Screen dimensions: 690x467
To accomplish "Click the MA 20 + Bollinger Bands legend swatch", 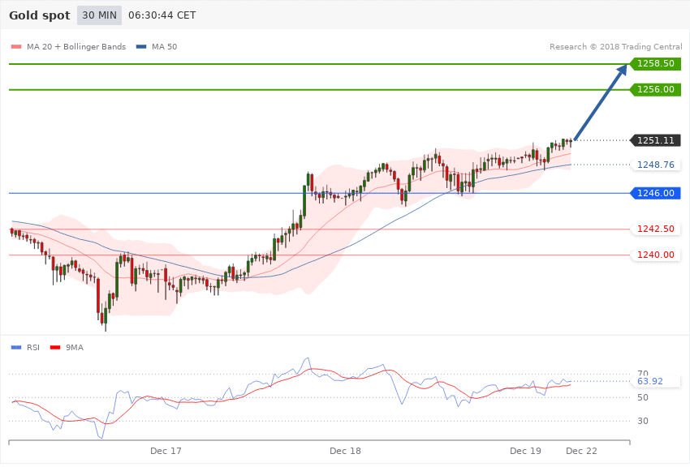I will point(16,46).
